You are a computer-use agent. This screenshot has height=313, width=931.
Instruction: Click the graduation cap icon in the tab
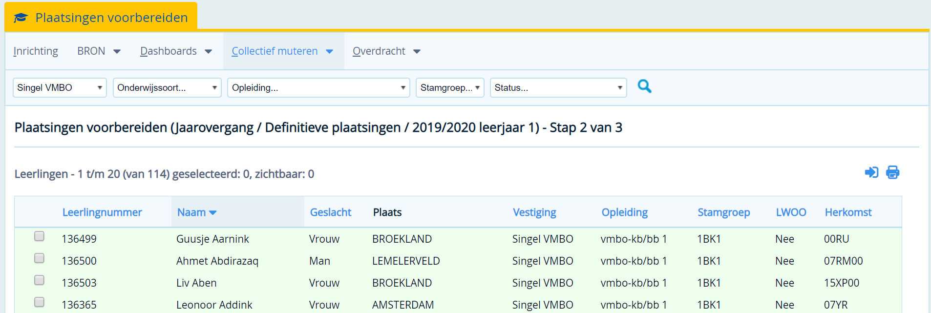[x=21, y=18]
